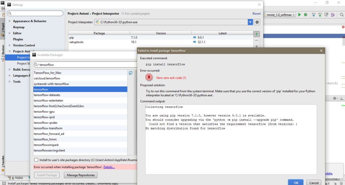The image size is (345, 185).
Task: Open the TODO tool window
Action: pyautogui.click(x=16, y=178)
